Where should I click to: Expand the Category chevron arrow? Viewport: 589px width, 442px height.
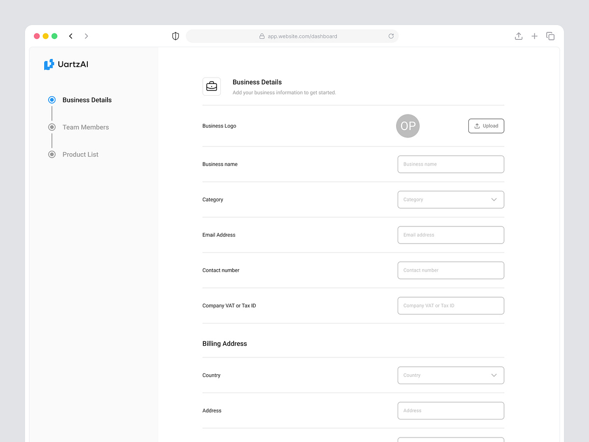[x=494, y=199]
